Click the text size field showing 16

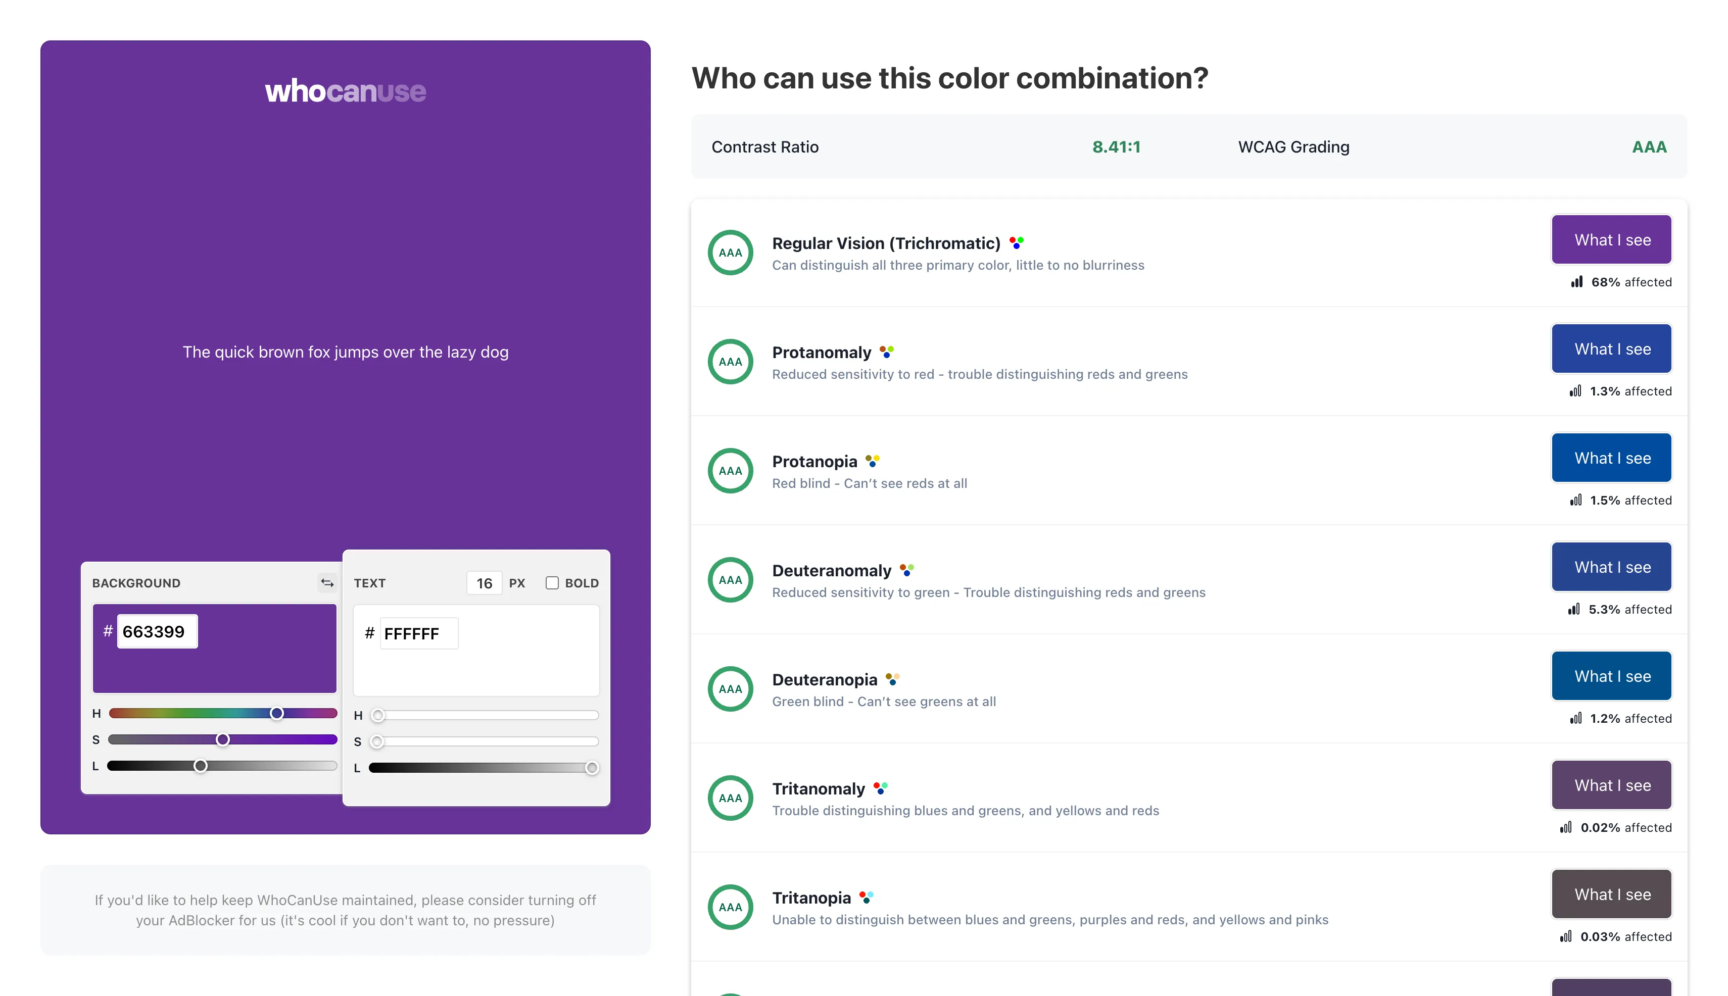tap(485, 583)
